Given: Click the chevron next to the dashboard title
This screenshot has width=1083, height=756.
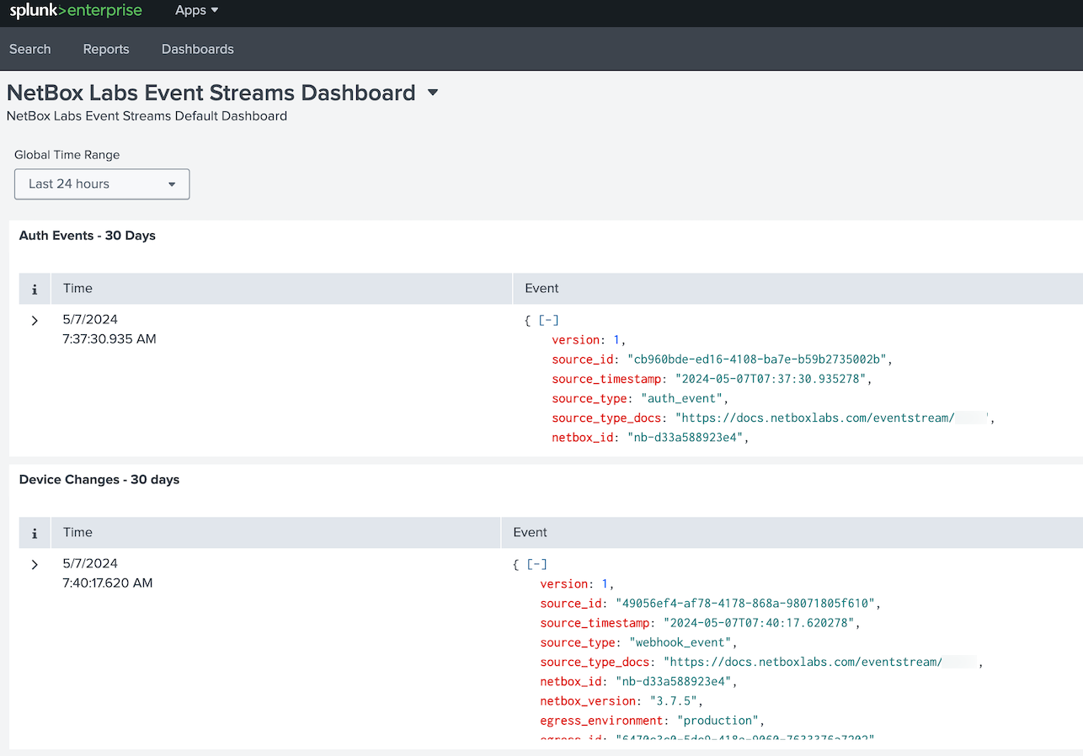Looking at the screenshot, I should tap(432, 93).
